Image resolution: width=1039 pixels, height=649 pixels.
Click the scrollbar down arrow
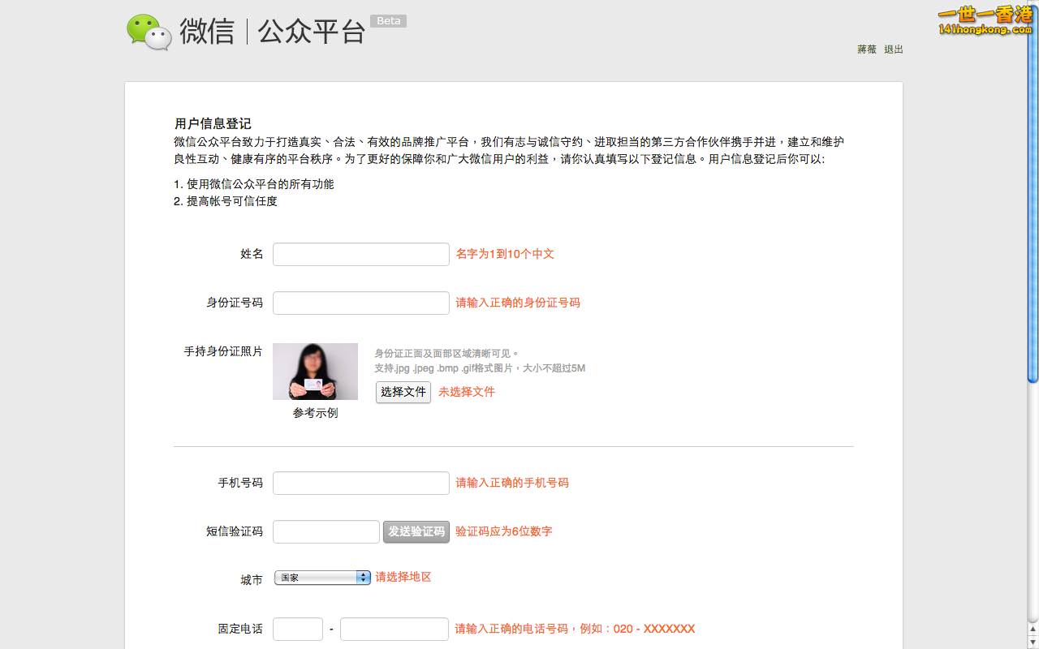(1033, 643)
